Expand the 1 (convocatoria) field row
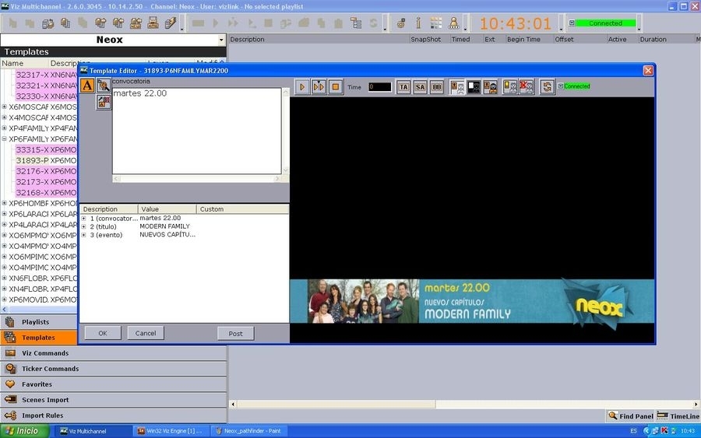This screenshot has width=701, height=438. [83, 219]
